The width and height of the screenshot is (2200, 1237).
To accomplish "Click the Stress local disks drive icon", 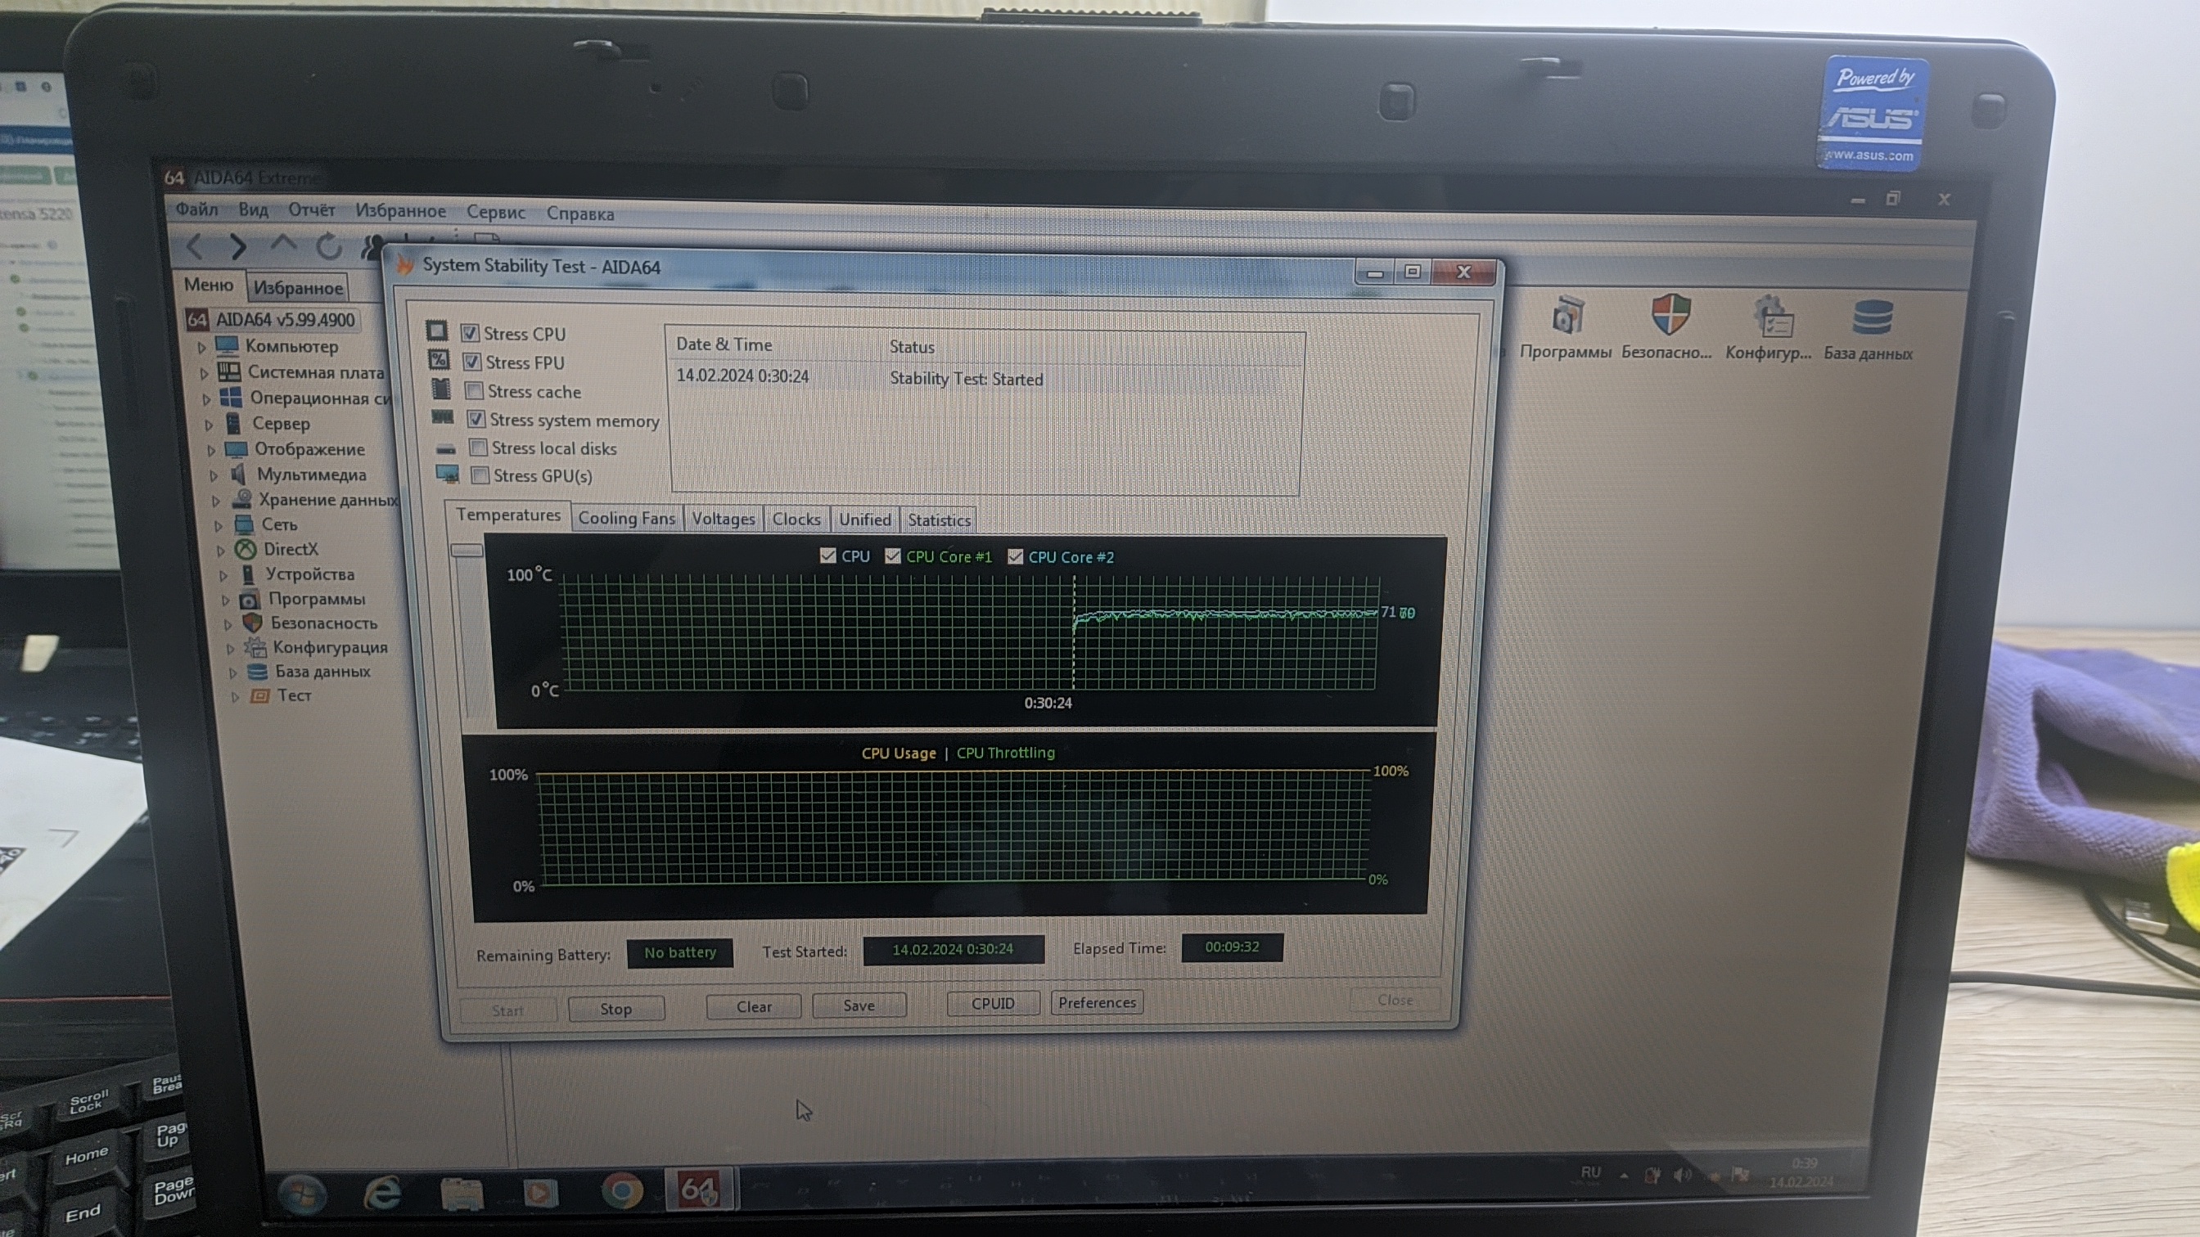I will [445, 448].
